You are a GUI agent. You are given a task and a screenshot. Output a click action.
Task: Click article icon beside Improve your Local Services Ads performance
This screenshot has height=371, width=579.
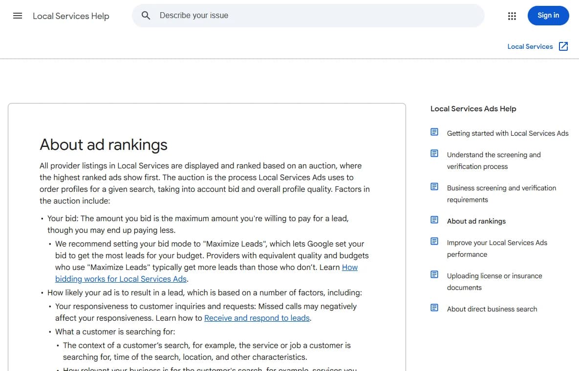[434, 241]
